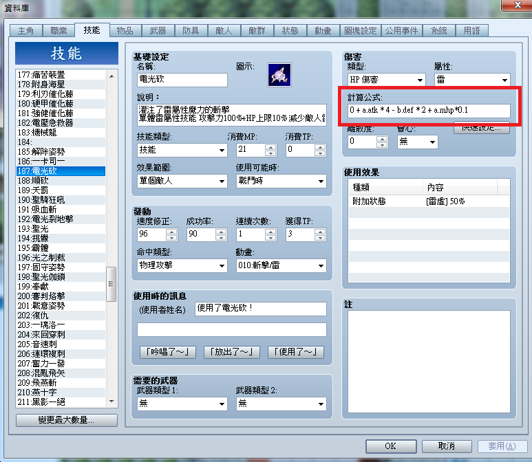Open the 狀態 tab
Viewport: 532px width, 462px height.
click(290, 31)
